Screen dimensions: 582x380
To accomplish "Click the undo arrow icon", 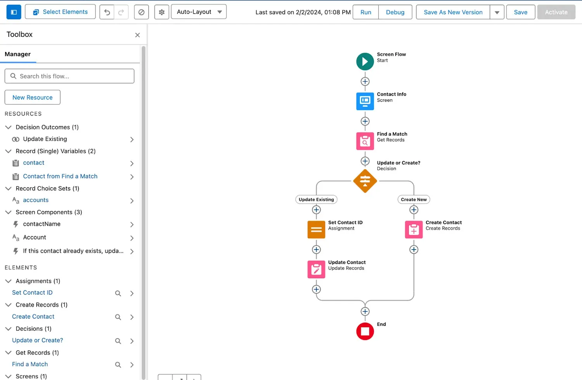I will (x=107, y=12).
